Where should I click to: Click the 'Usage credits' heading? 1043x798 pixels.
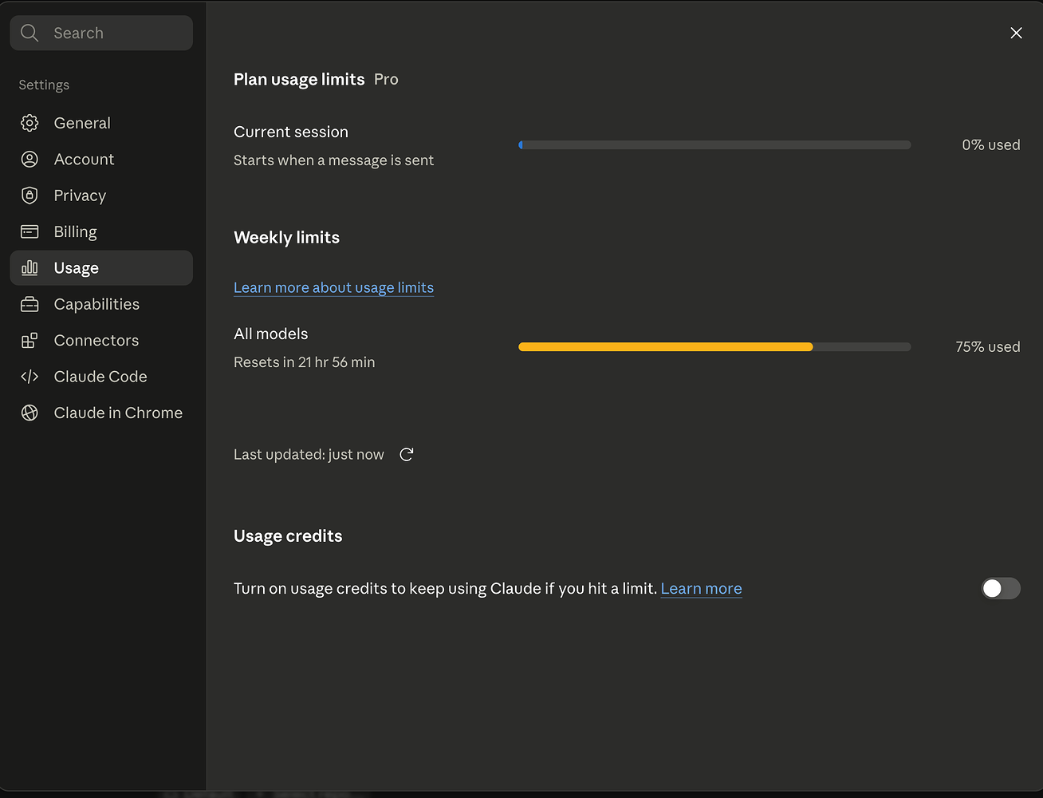tap(288, 536)
